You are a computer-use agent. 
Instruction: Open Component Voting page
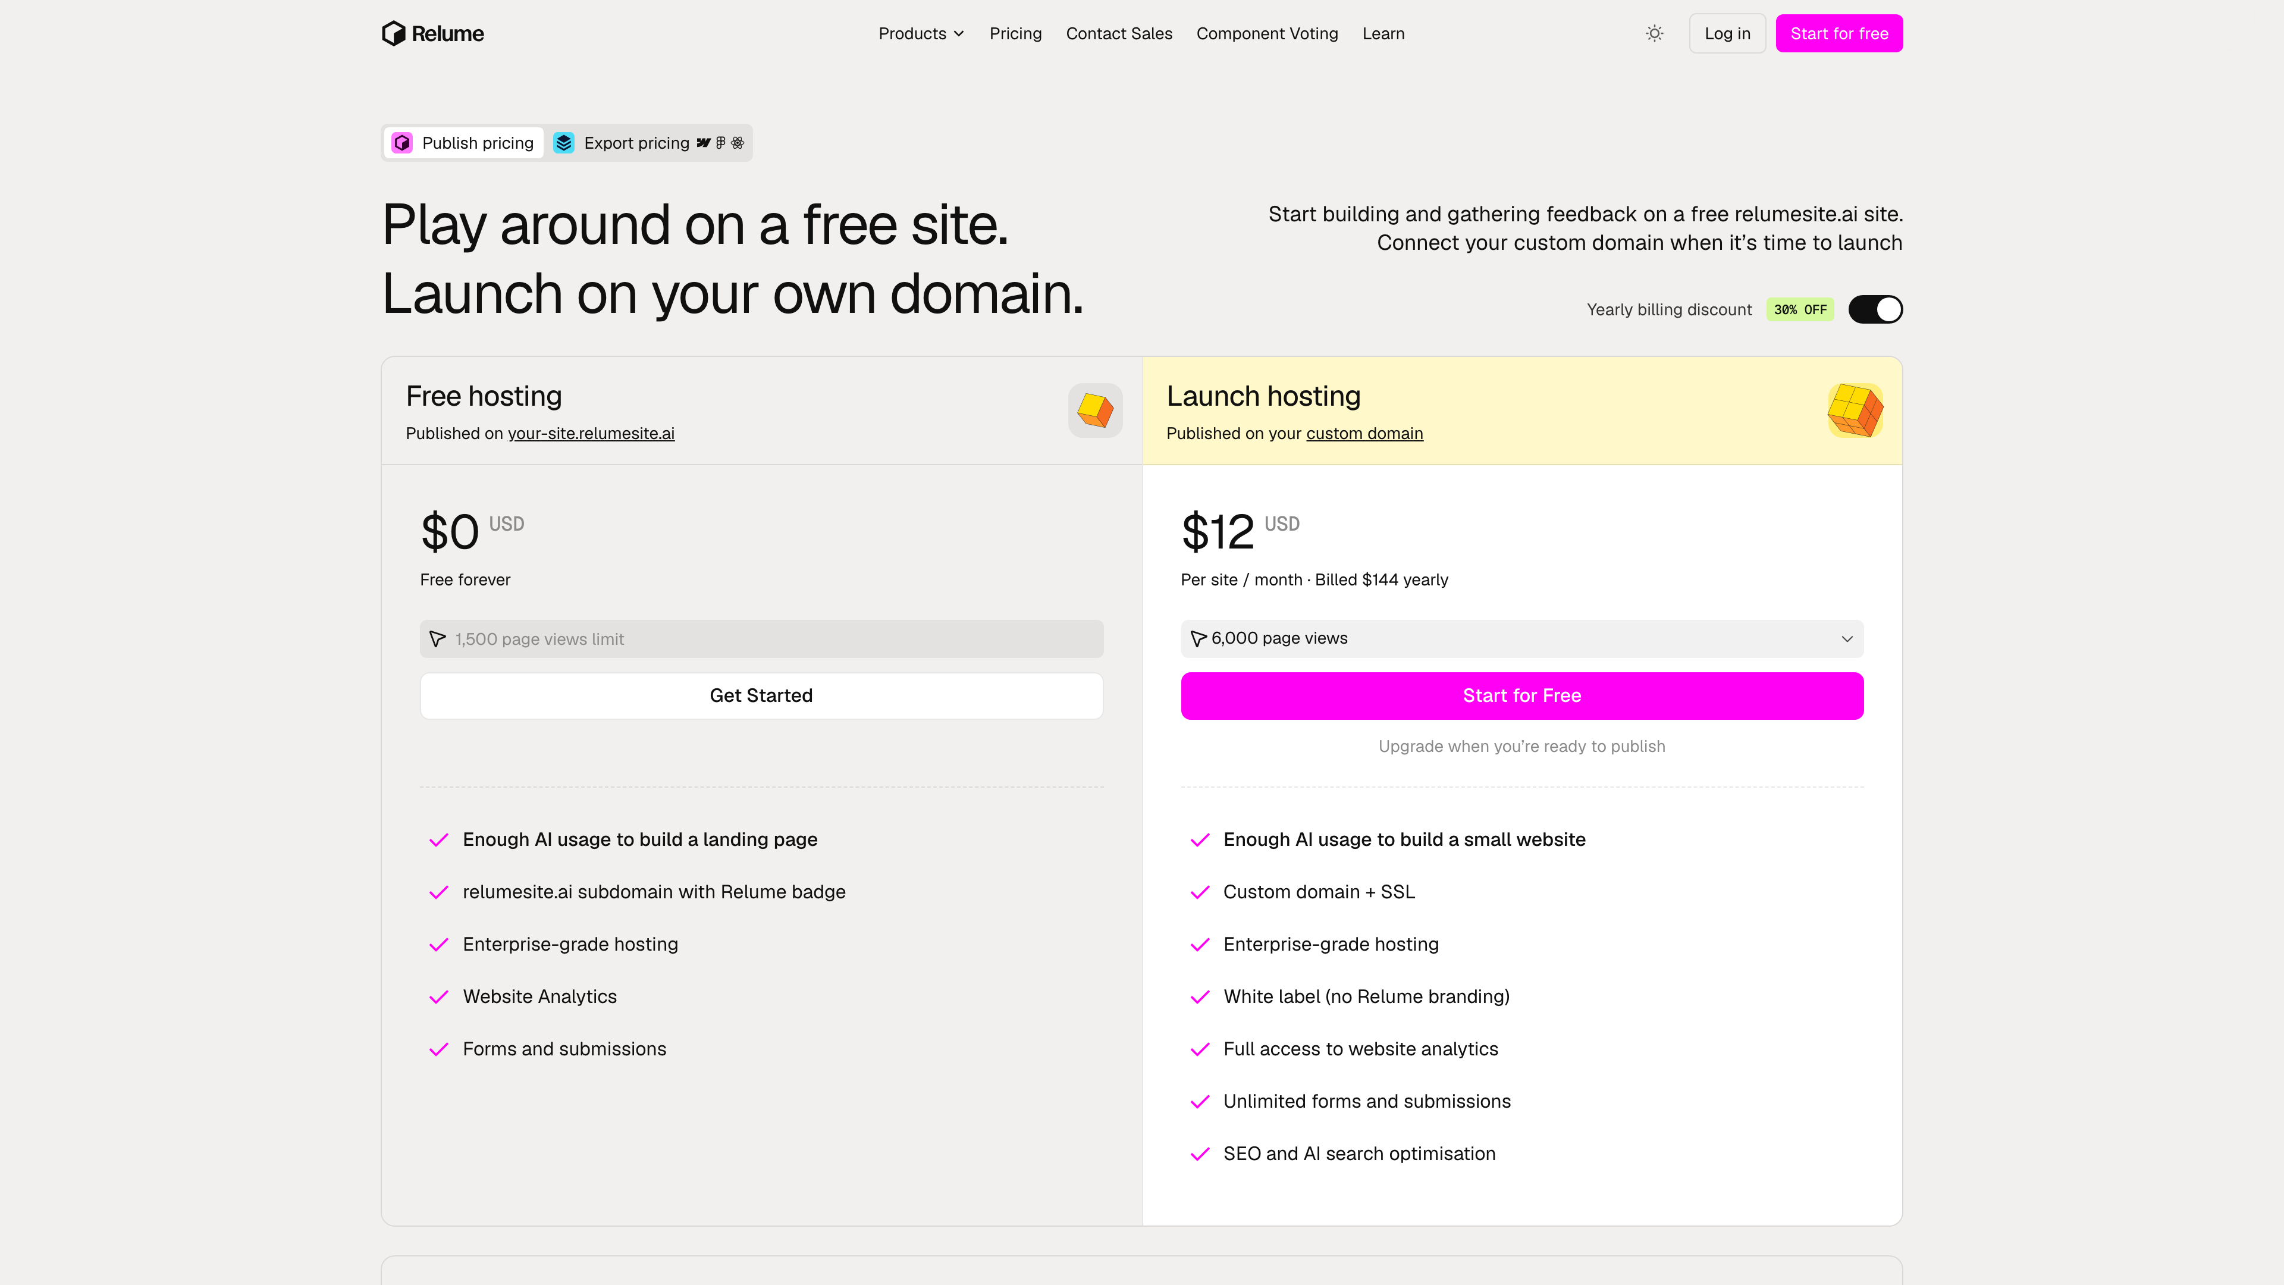coord(1267,34)
